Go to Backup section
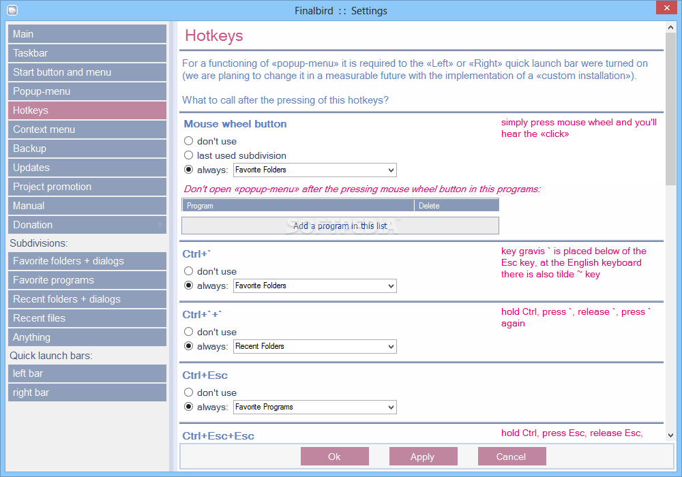 [87, 149]
